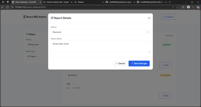
Task: Switch to Selection Embed Code tab
Action: [58, 2]
